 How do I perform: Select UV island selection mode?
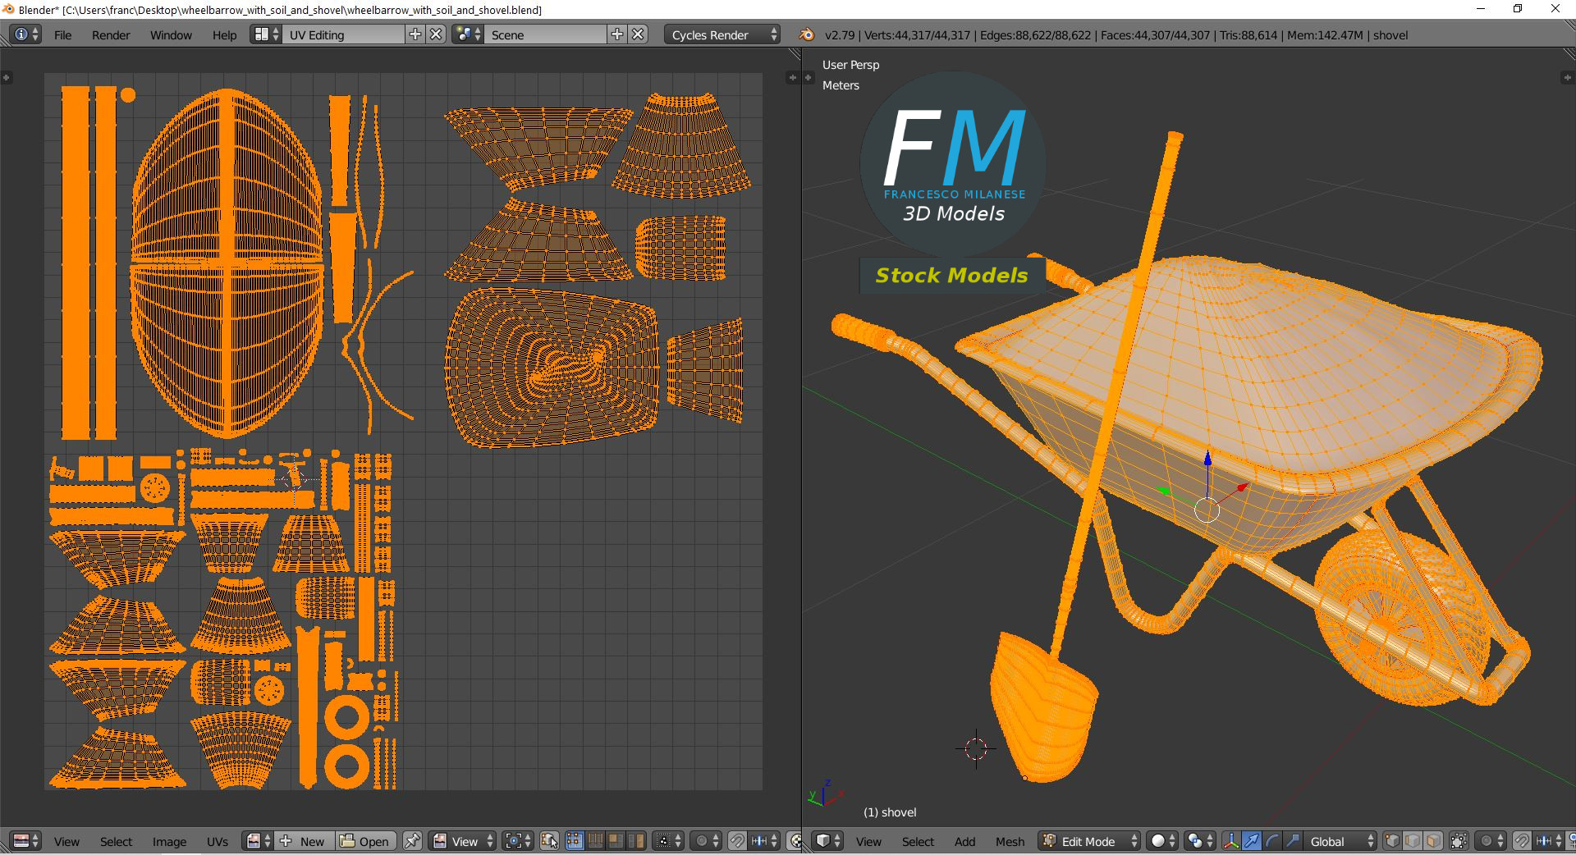pyautogui.click(x=636, y=841)
